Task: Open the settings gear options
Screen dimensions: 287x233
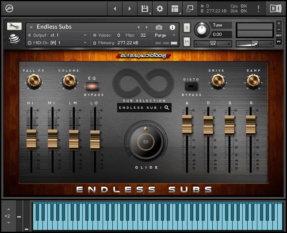Action: [160, 8]
